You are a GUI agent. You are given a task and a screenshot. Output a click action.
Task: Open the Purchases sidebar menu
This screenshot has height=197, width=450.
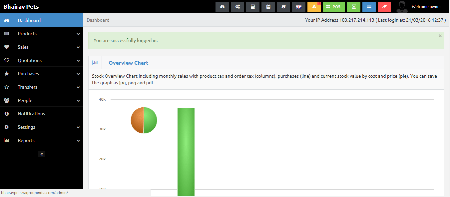coord(42,73)
